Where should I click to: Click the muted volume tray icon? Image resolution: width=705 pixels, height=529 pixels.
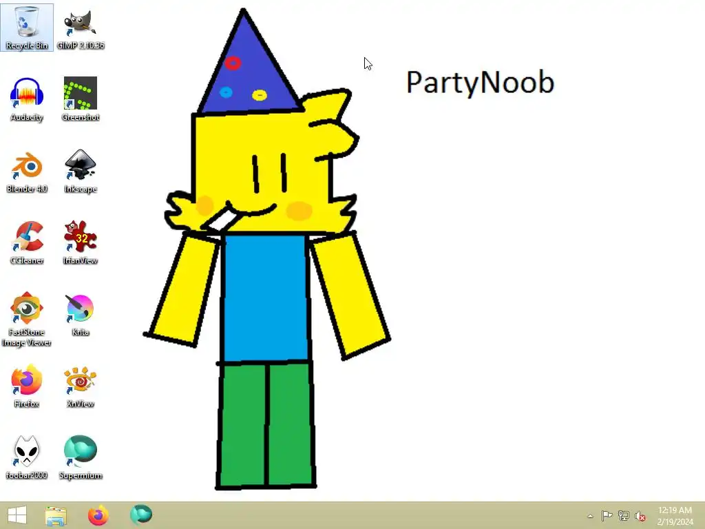pyautogui.click(x=640, y=516)
